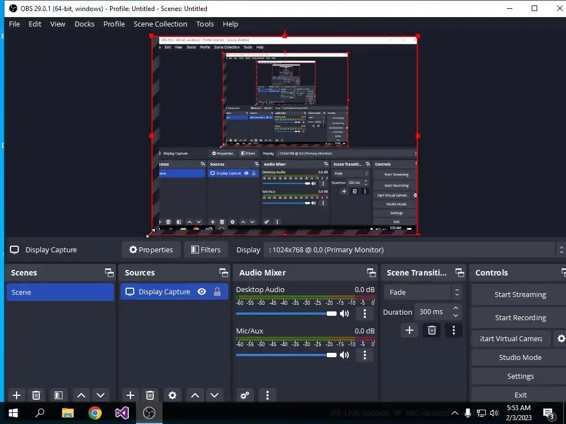566x424 pixels.
Task: Open advanced audio properties gears icon
Action: pos(245,395)
